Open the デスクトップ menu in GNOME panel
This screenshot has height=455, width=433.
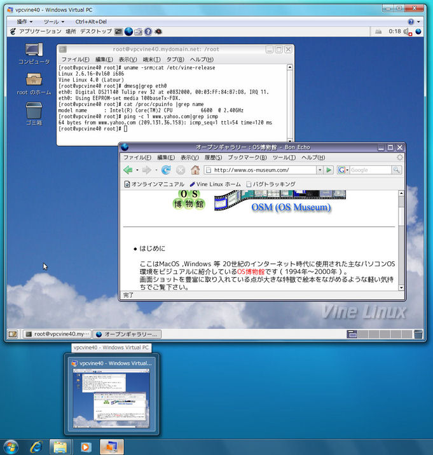96,31
